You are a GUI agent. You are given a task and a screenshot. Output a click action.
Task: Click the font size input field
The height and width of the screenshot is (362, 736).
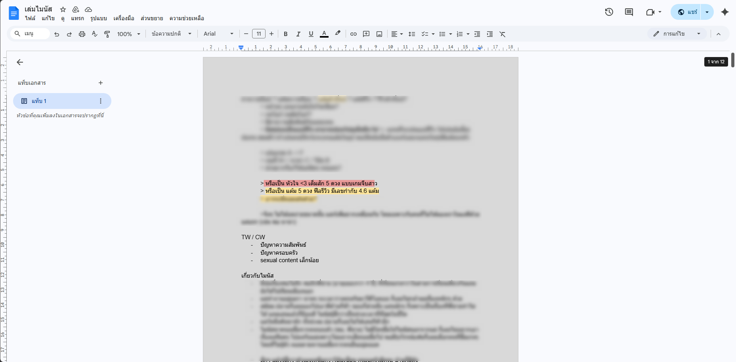point(259,34)
